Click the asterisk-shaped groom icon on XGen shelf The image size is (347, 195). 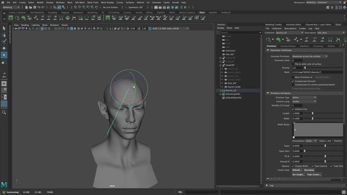click(196, 18)
